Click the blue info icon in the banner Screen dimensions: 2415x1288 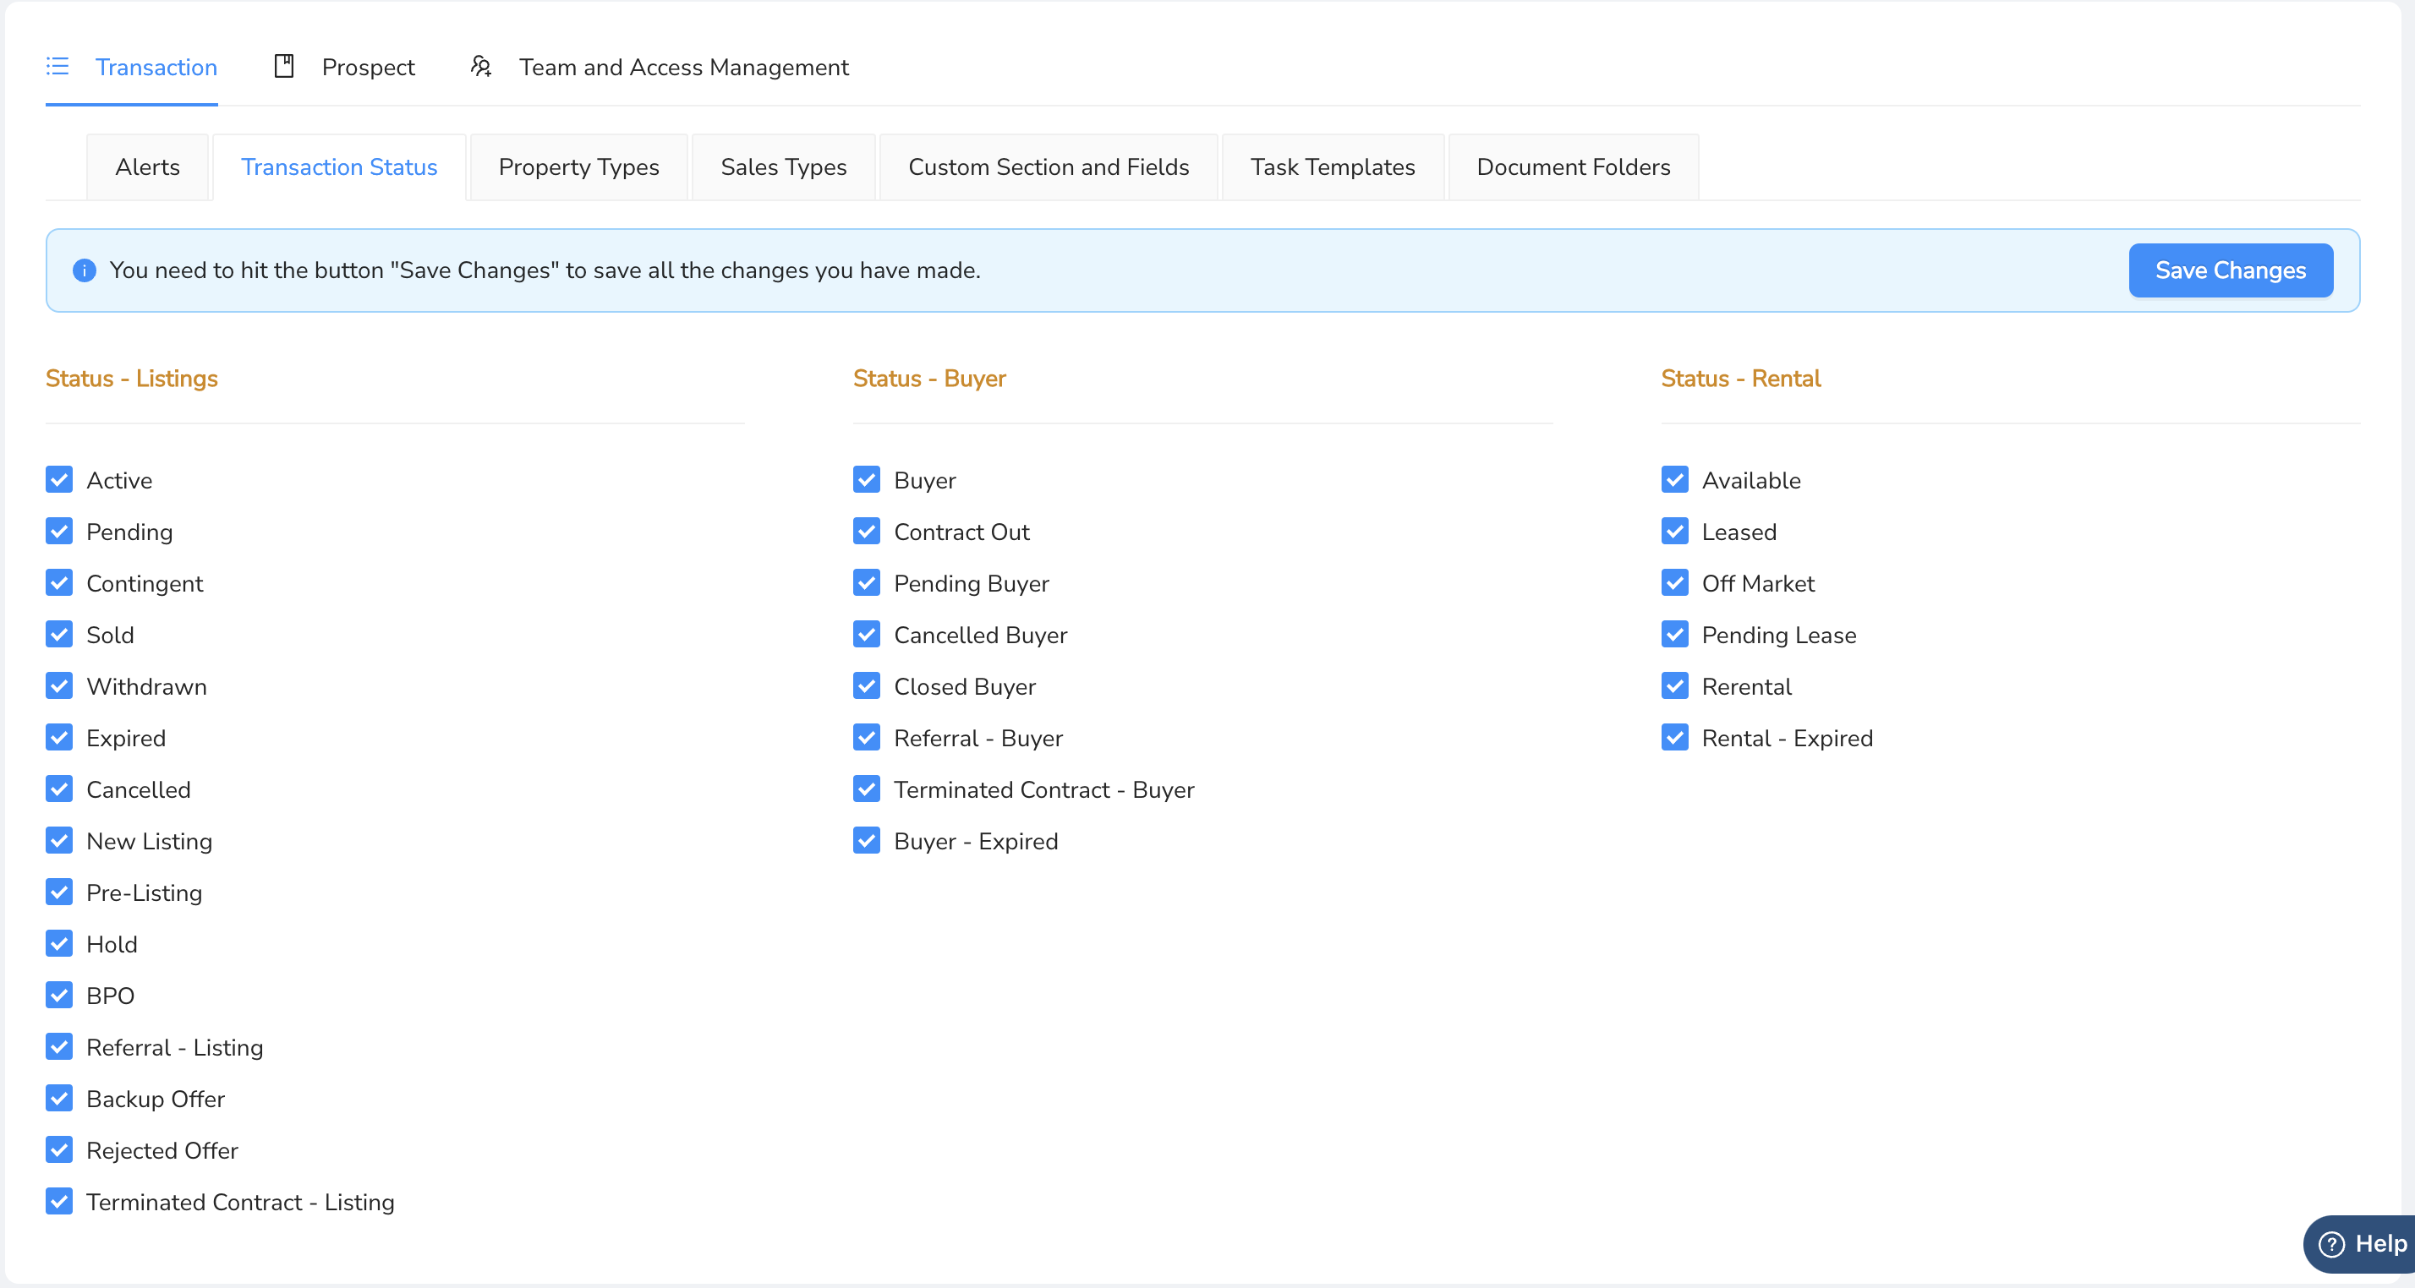(x=85, y=270)
